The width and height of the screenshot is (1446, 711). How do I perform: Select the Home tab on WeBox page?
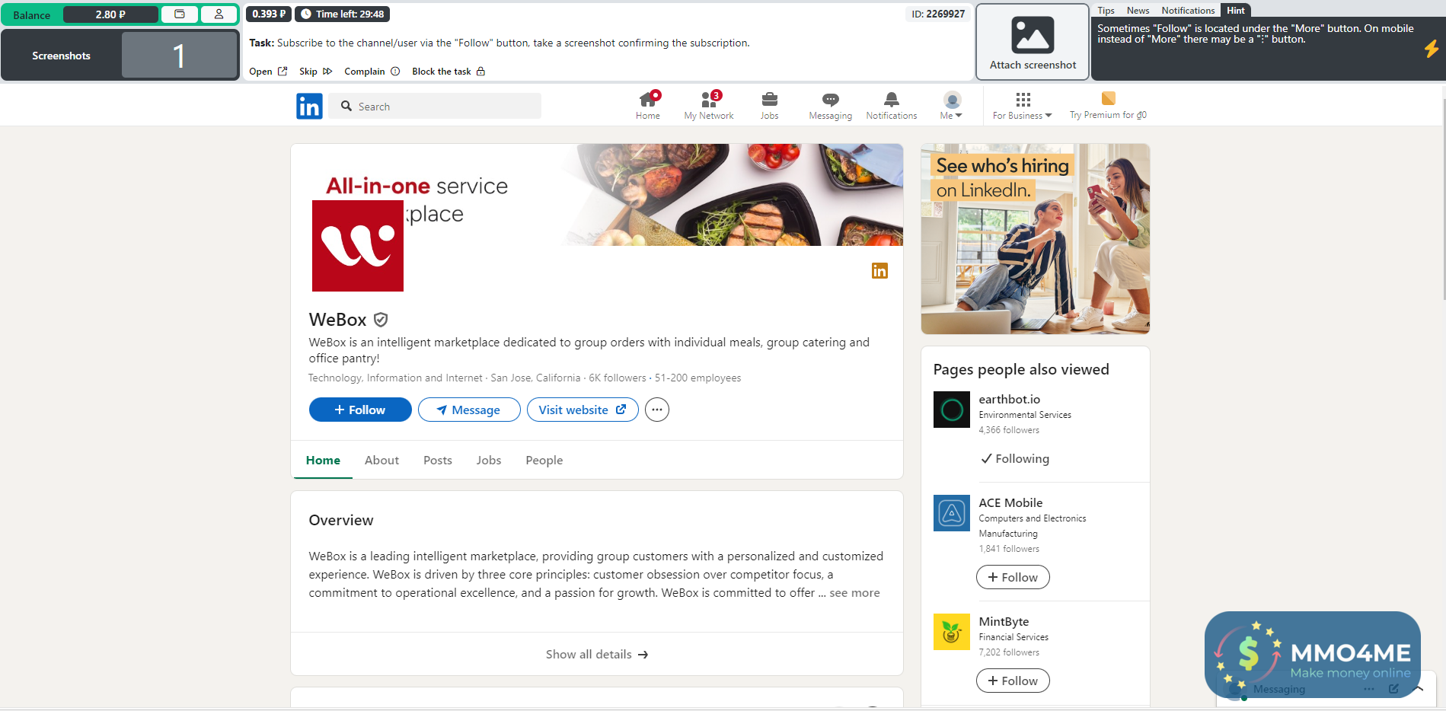(x=323, y=461)
